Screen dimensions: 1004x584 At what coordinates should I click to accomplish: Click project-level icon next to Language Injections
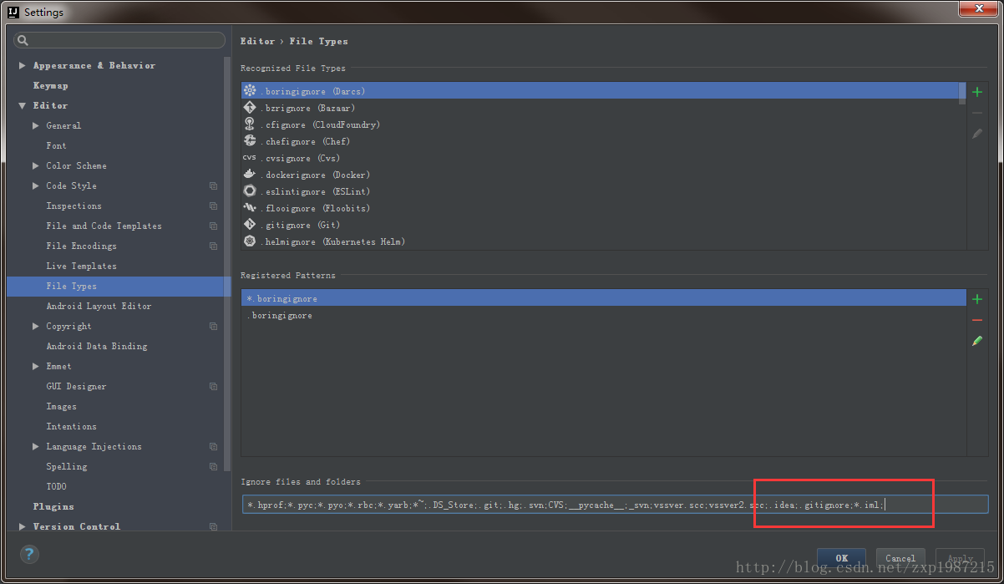click(214, 446)
